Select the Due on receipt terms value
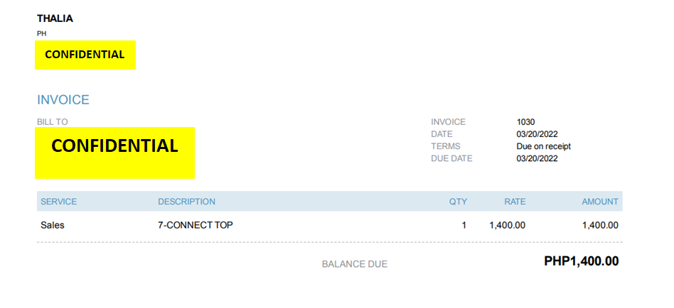This screenshot has height=308, width=674. point(543,146)
